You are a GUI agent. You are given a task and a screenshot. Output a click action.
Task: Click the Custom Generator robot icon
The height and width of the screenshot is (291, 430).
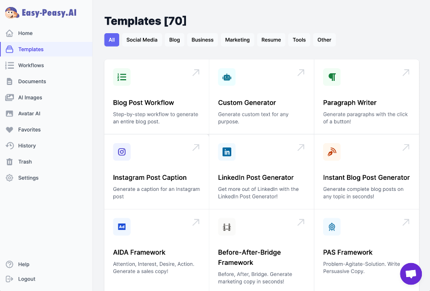(x=227, y=77)
